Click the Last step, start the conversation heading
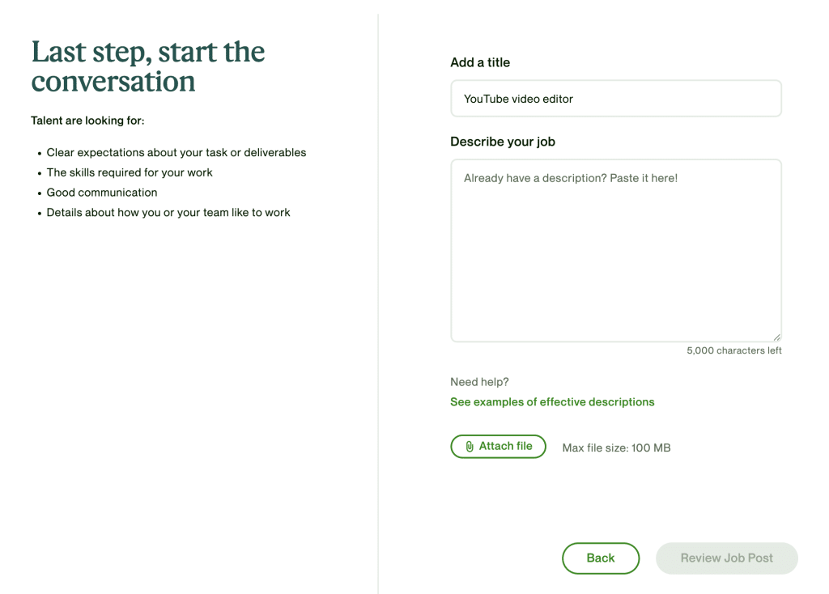The image size is (829, 594). [x=147, y=66]
